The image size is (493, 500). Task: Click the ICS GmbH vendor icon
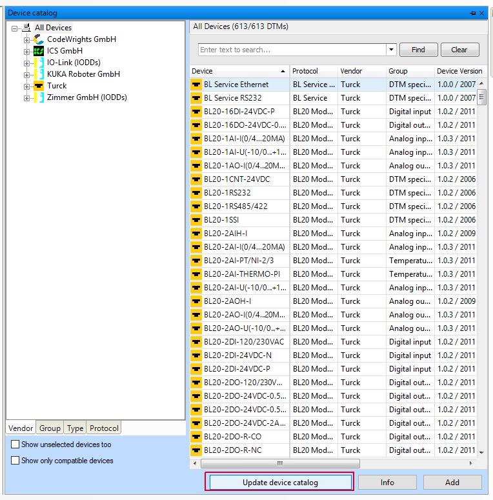point(39,51)
